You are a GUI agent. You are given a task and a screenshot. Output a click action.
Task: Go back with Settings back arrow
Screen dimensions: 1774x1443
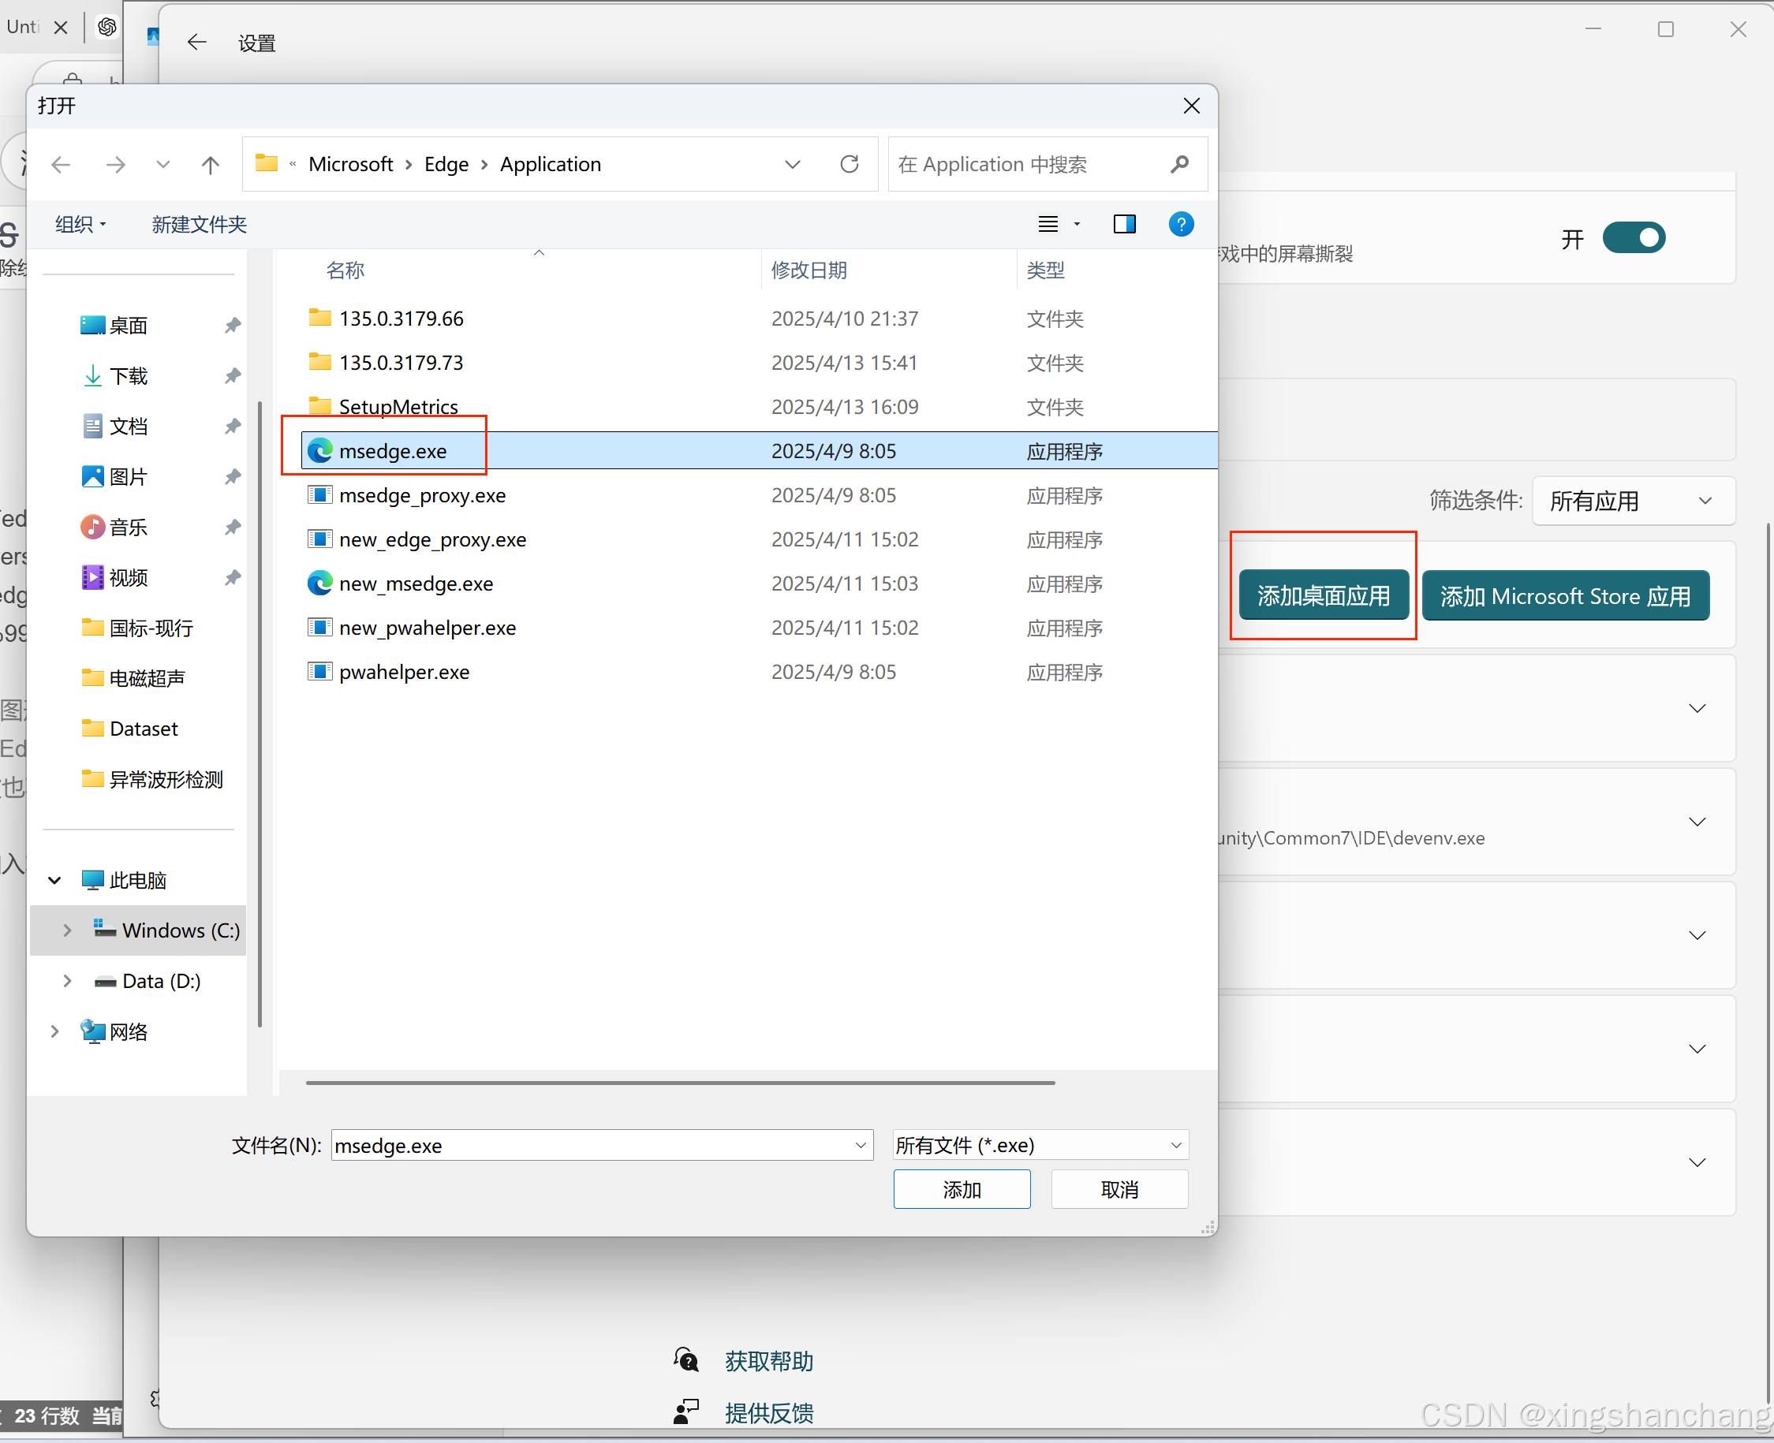196,43
